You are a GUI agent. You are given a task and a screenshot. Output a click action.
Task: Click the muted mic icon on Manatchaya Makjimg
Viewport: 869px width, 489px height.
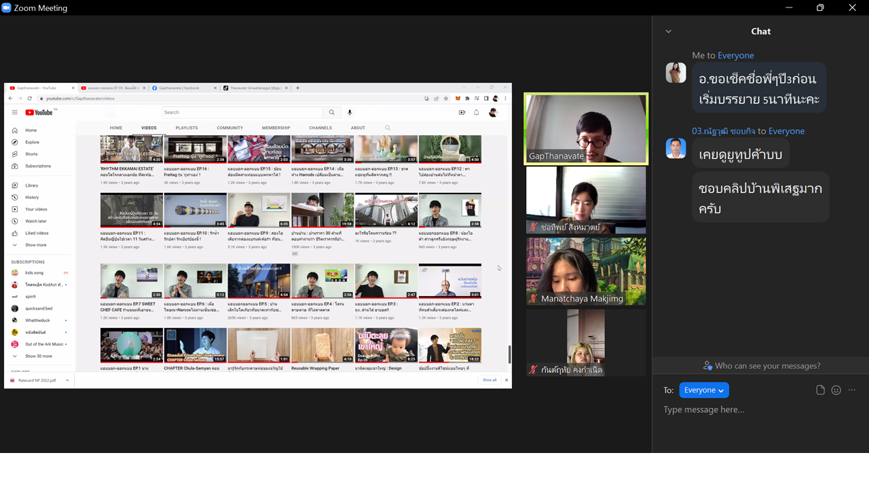534,299
